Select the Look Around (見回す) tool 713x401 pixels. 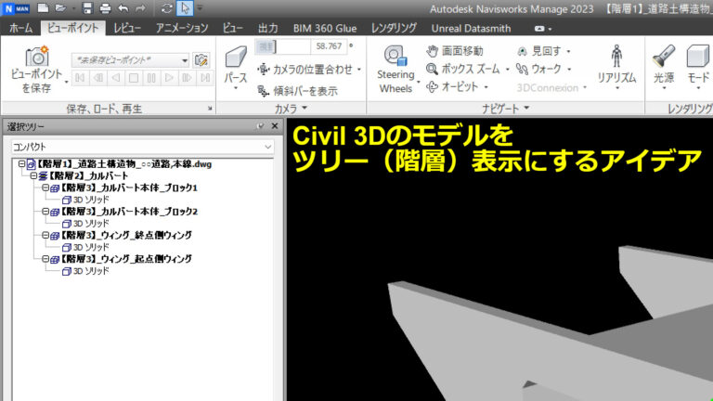[x=539, y=51]
